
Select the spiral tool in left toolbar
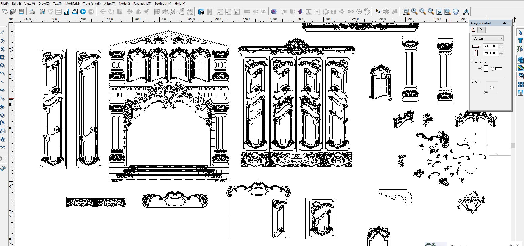(x=2, y=139)
